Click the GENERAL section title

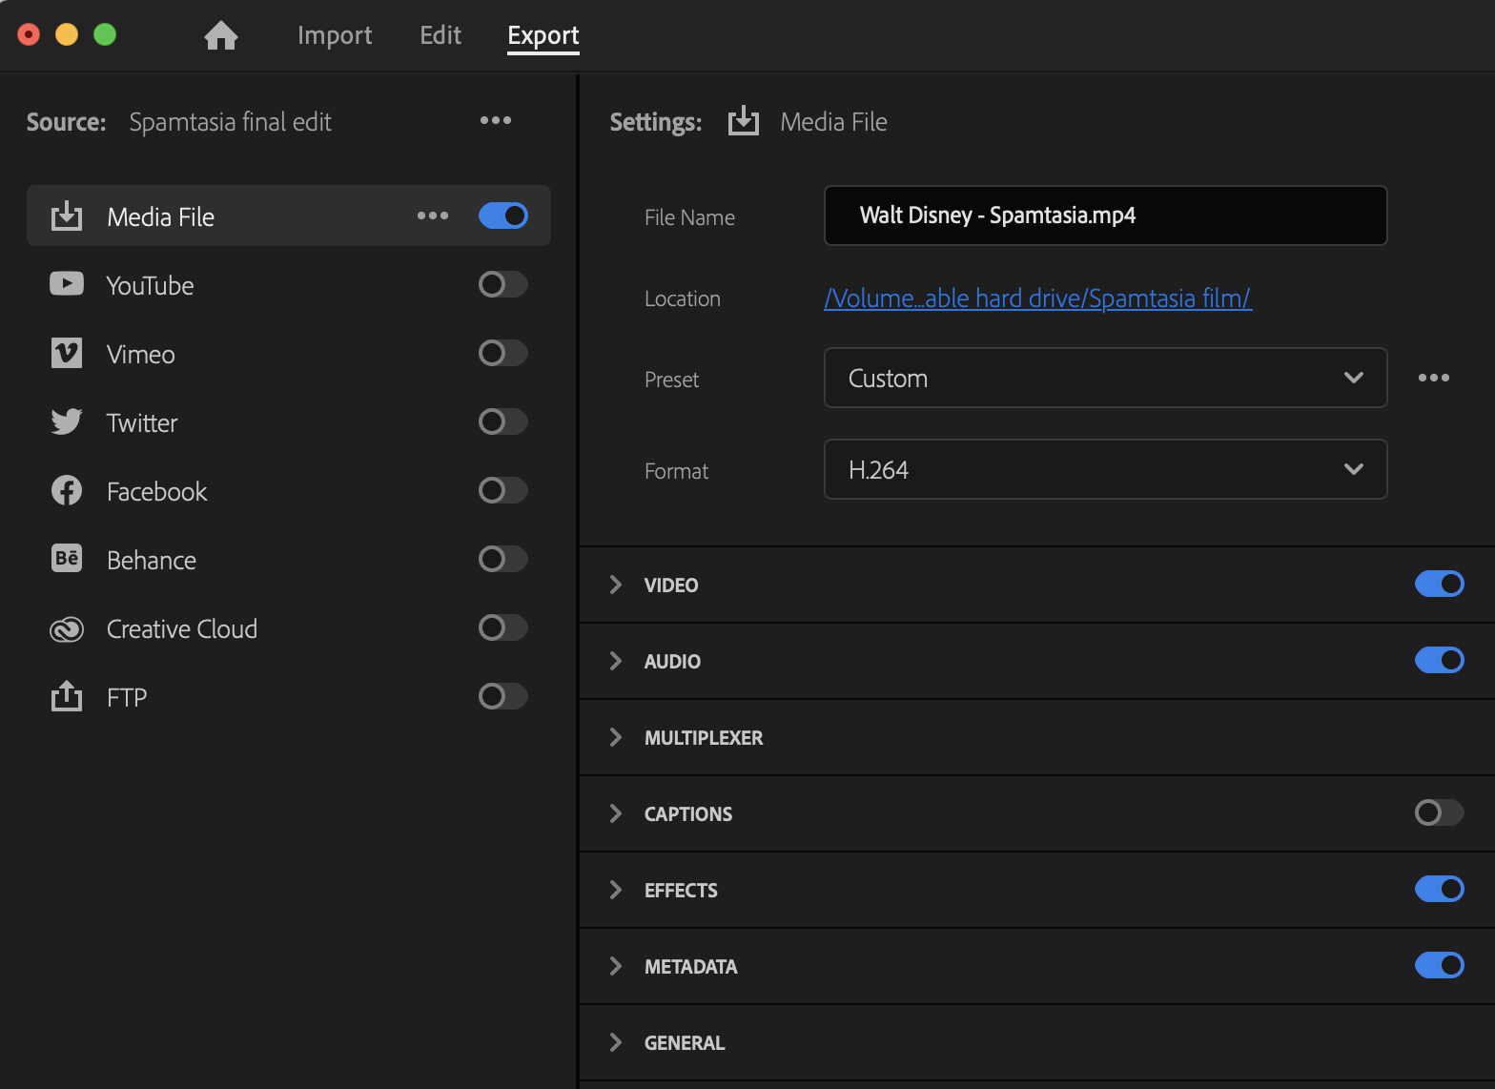[685, 1042]
